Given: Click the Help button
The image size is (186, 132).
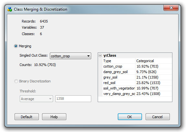Looking at the screenshot, I should tap(54, 117).
